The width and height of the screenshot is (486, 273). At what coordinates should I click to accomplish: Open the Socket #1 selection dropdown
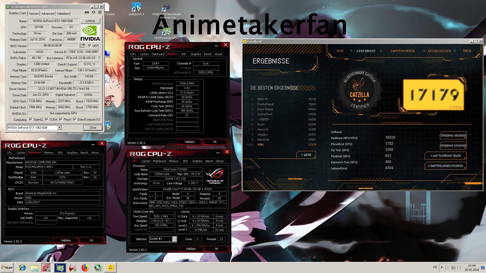pos(174,239)
